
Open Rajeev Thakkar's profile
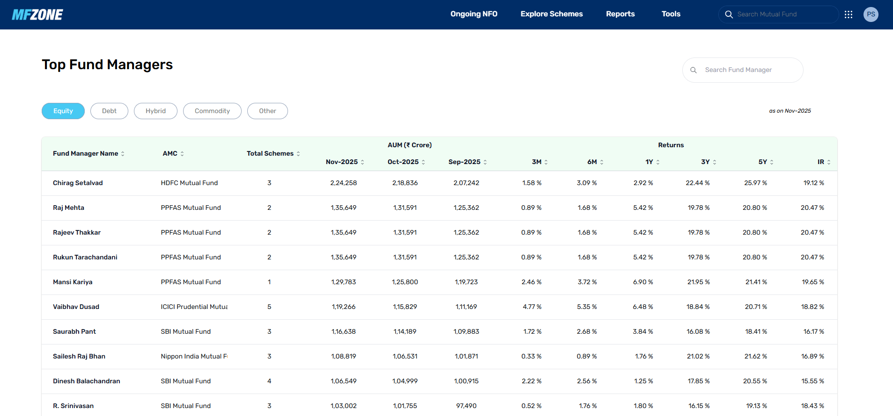pos(77,233)
